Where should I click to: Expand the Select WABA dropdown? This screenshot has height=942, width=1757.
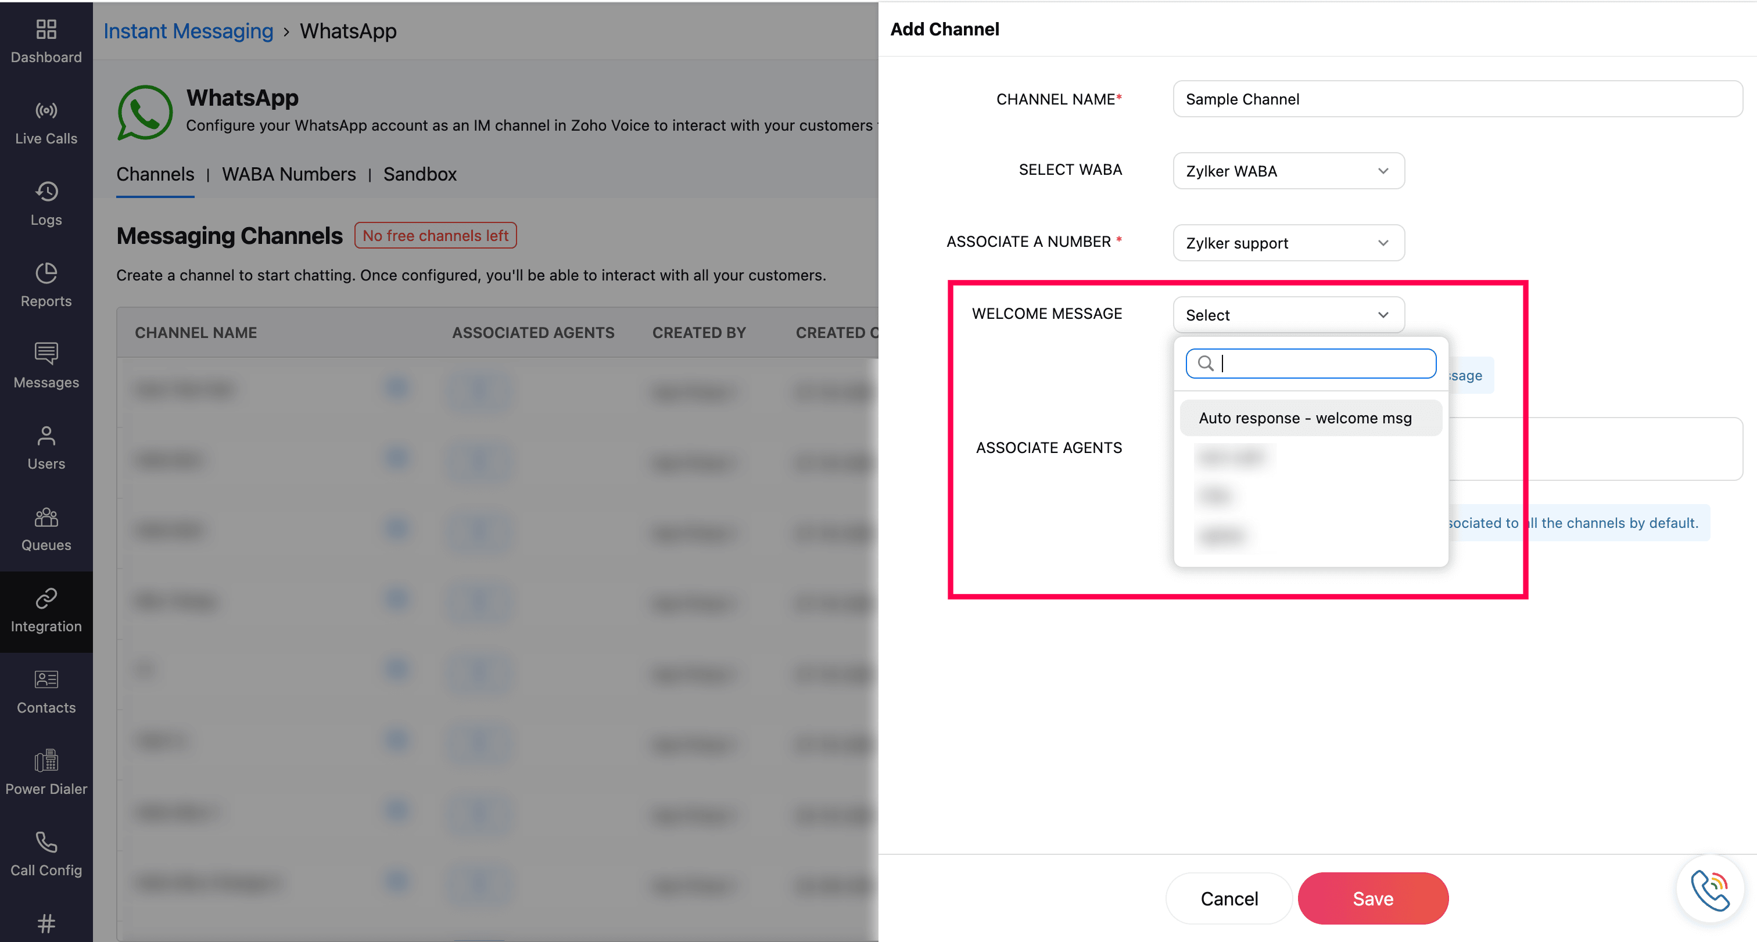click(x=1288, y=171)
